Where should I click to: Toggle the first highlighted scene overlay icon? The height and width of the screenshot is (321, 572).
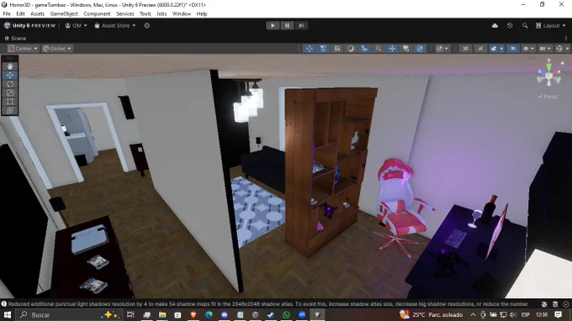pyautogui.click(x=310, y=49)
